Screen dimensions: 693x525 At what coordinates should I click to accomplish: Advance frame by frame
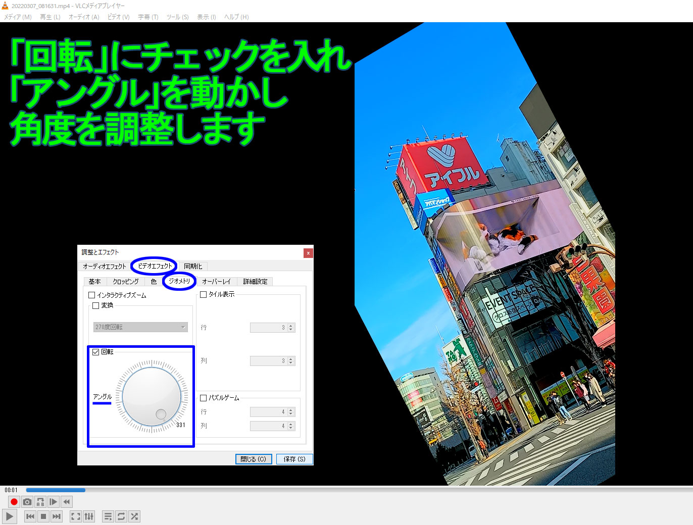[54, 502]
